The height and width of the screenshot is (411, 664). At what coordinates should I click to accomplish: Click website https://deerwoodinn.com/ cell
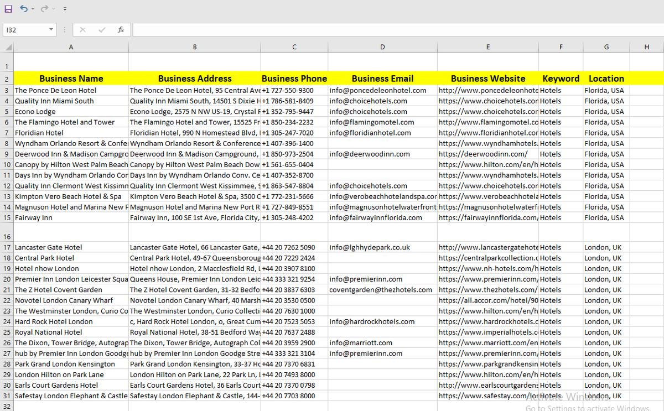(x=487, y=154)
